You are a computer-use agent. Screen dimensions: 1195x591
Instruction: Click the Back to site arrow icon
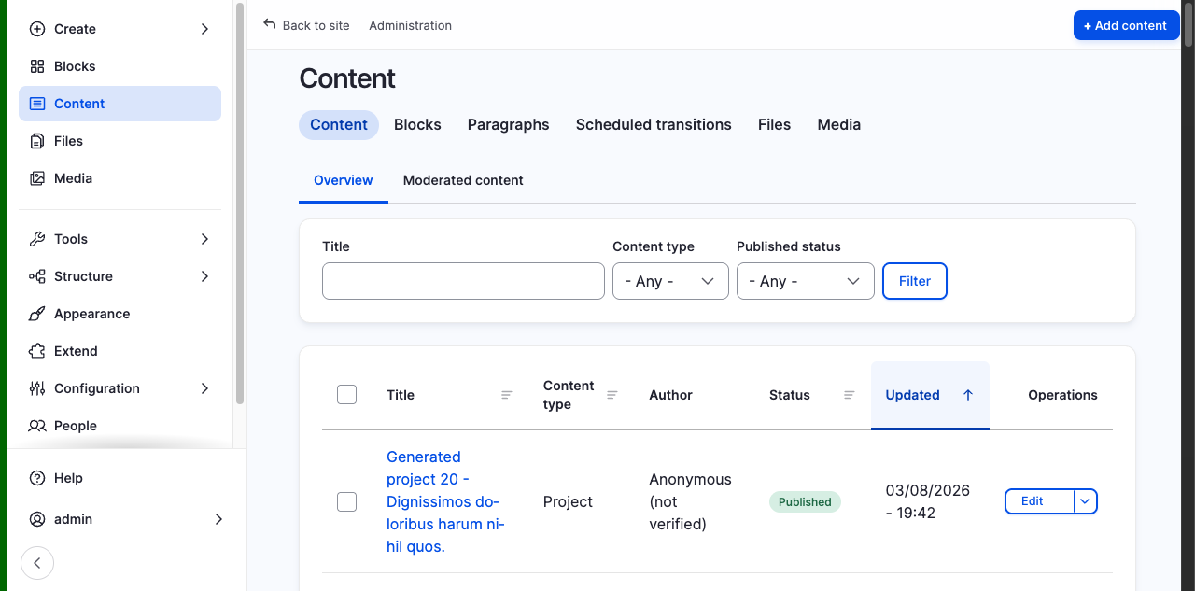point(270,24)
